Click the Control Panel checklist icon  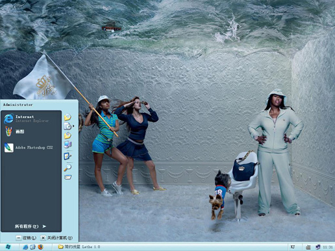(68, 156)
